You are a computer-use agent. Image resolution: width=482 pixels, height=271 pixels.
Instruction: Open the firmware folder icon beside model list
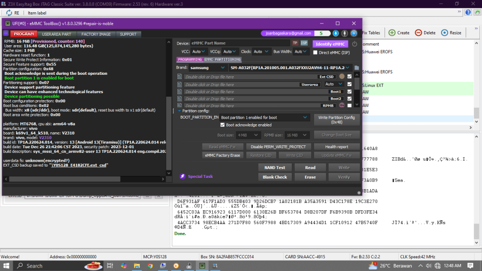tap(357, 68)
